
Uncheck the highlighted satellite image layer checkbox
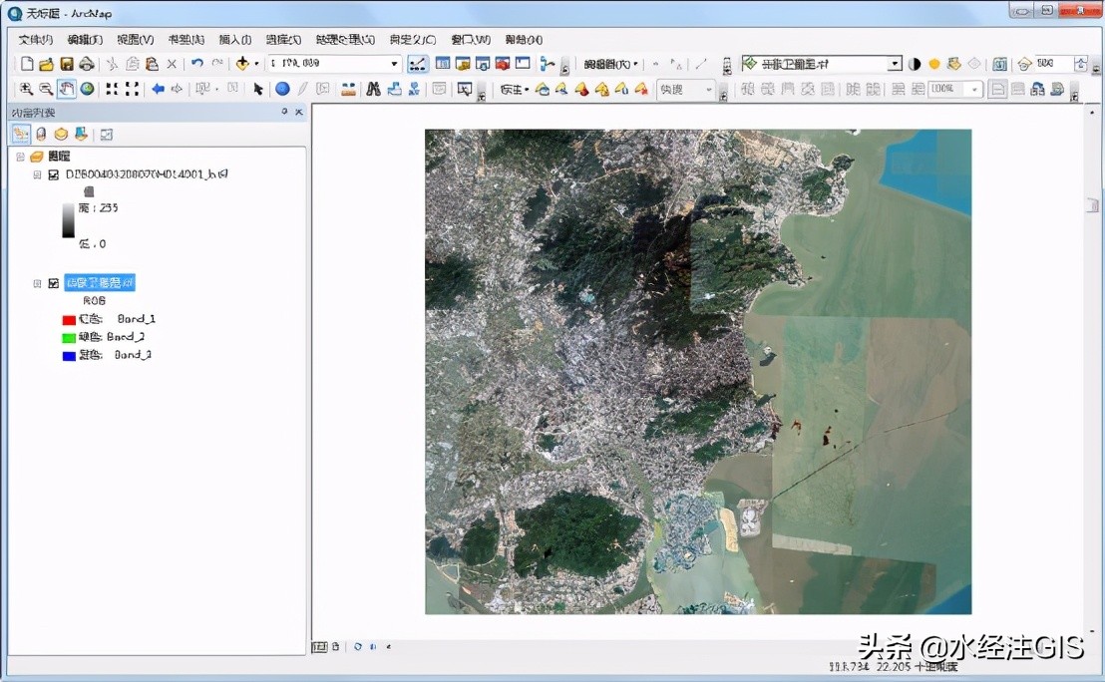(x=53, y=283)
